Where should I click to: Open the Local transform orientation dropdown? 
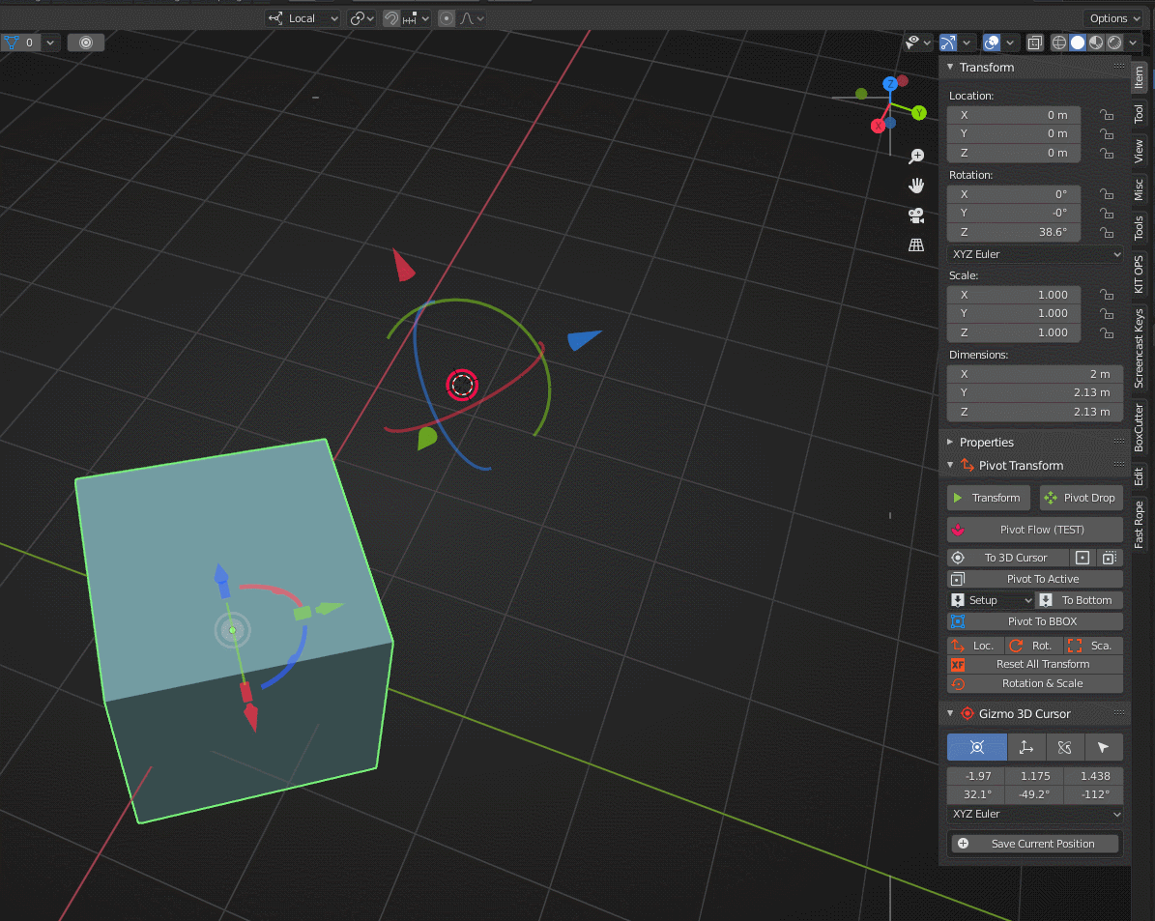[x=303, y=18]
